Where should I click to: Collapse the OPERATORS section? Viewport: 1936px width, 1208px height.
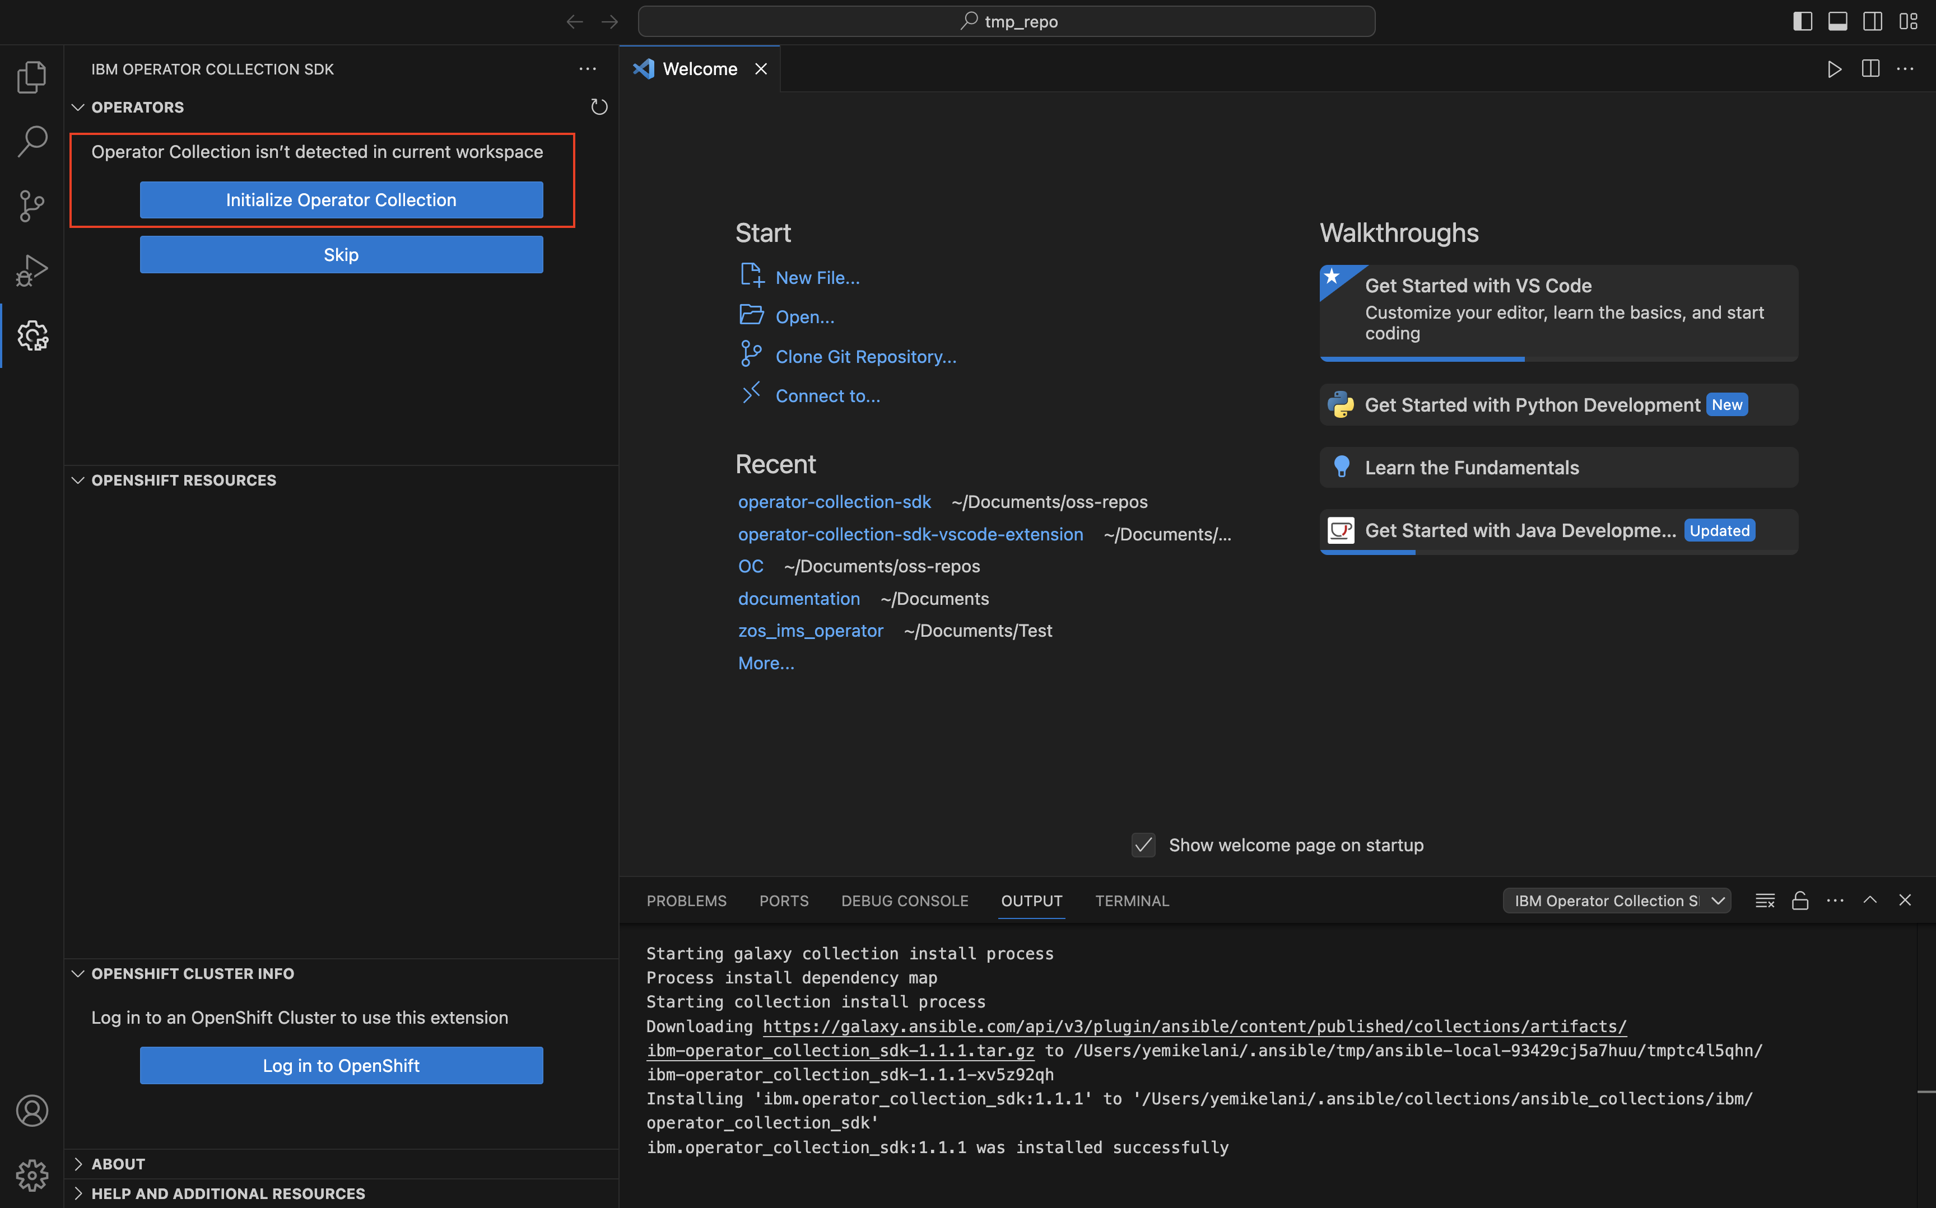pos(77,107)
